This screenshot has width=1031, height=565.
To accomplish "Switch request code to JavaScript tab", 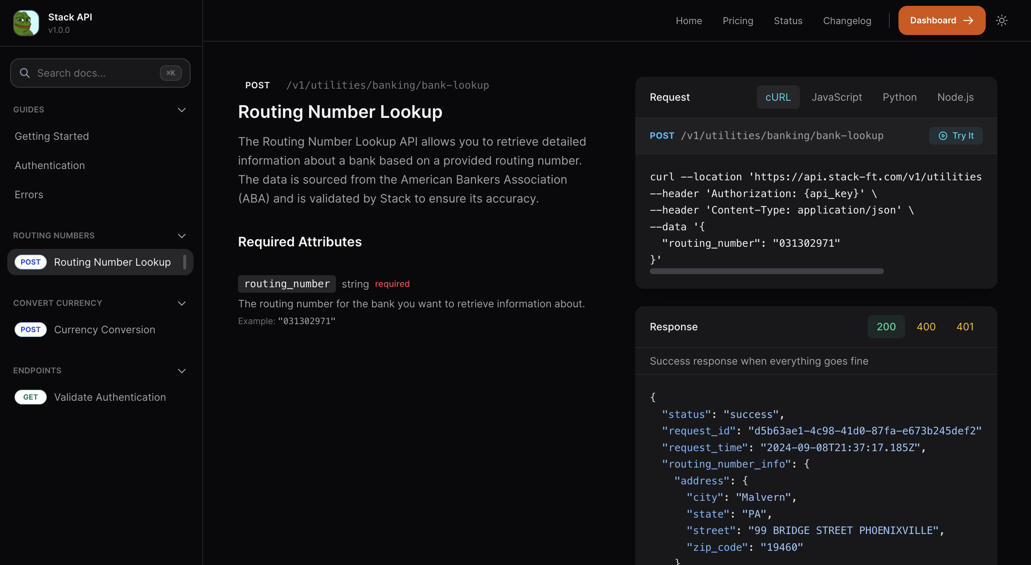I will coord(836,97).
